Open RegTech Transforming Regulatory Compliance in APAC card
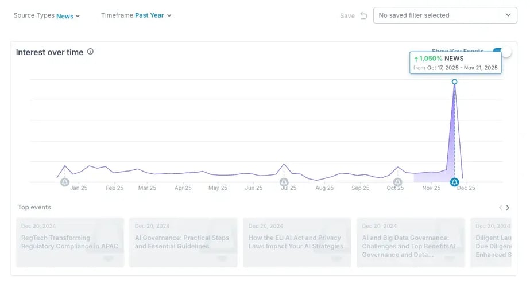530x284 pixels. tap(69, 242)
